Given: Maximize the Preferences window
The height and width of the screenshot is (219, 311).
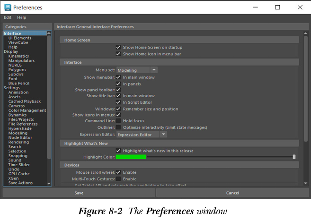Looking at the screenshot, I should pyautogui.click(x=277, y=8).
